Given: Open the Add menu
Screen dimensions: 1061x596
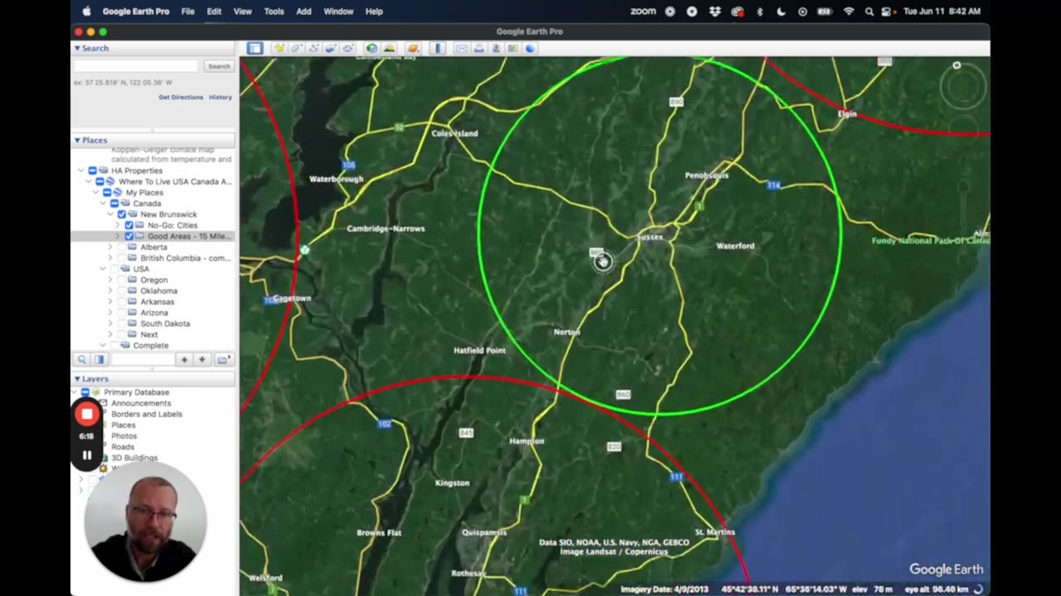Looking at the screenshot, I should (x=304, y=12).
